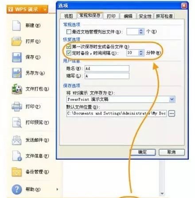Screen dimensions: 195x198
Task: Uncheck 第一次保存时生成备份文件 checkbox
Action: [69, 47]
